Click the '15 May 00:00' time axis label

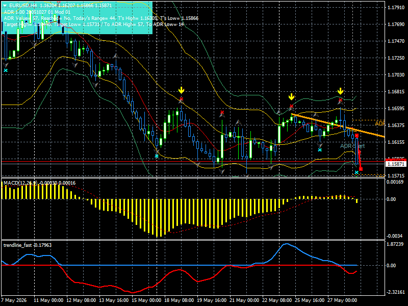146,300
